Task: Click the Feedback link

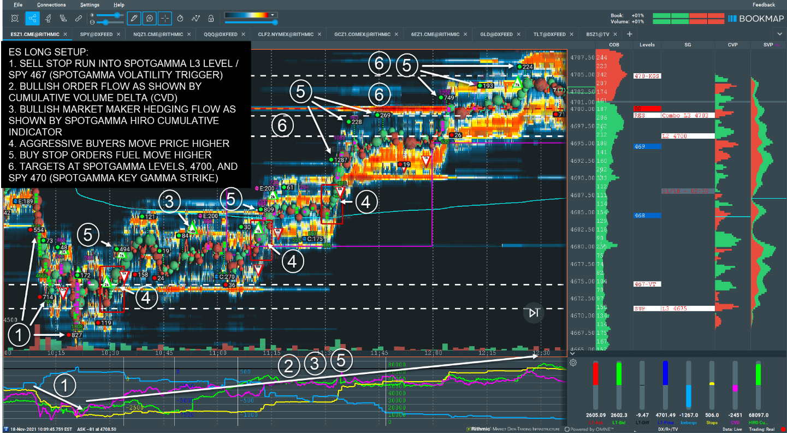Action: coord(764,5)
